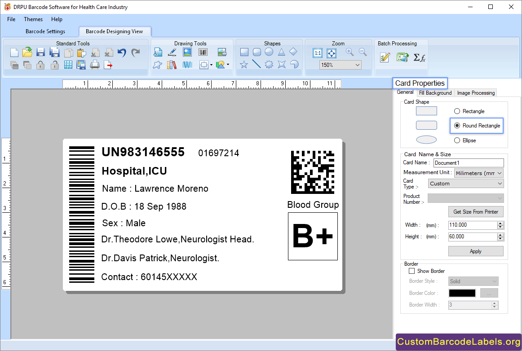The image size is (522, 351).
Task: Select the Round Rectangle card shape
Action: click(x=457, y=125)
